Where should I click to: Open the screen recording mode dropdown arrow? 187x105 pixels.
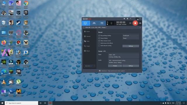(89, 23)
